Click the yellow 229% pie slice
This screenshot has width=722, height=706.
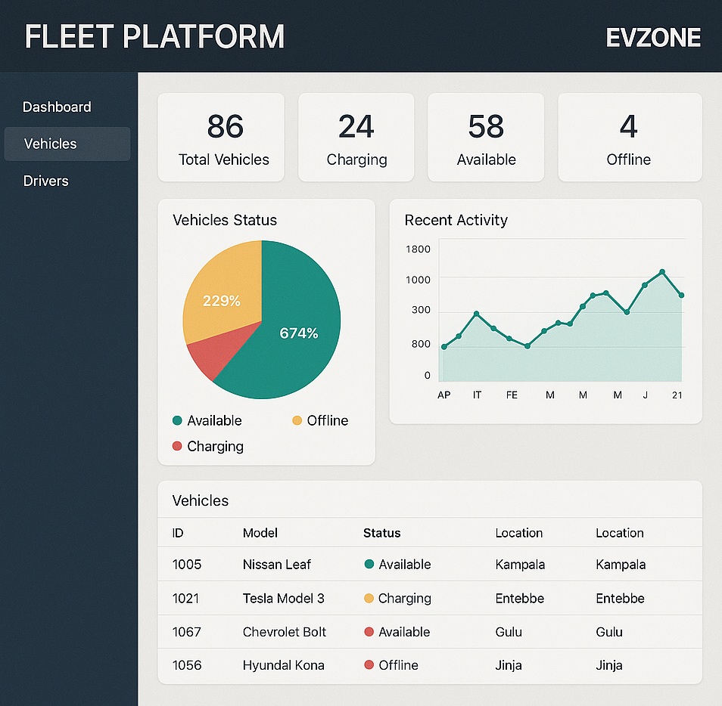point(221,301)
